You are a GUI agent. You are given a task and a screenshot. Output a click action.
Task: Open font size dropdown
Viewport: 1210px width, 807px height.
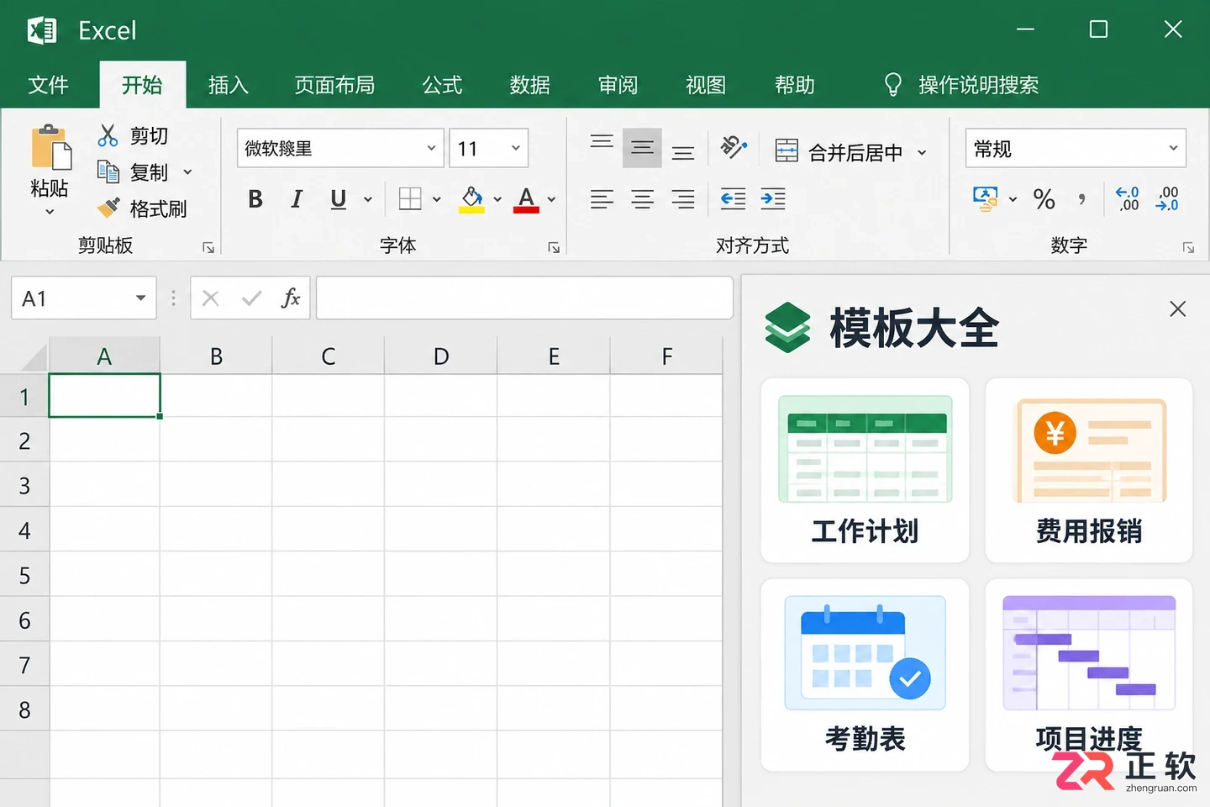tap(516, 149)
